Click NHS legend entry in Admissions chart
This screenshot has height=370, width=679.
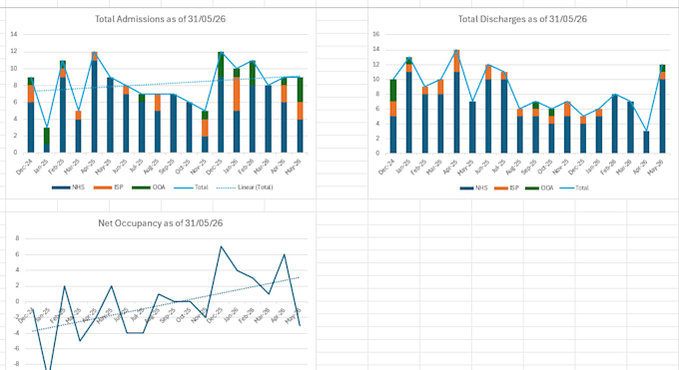(68, 187)
